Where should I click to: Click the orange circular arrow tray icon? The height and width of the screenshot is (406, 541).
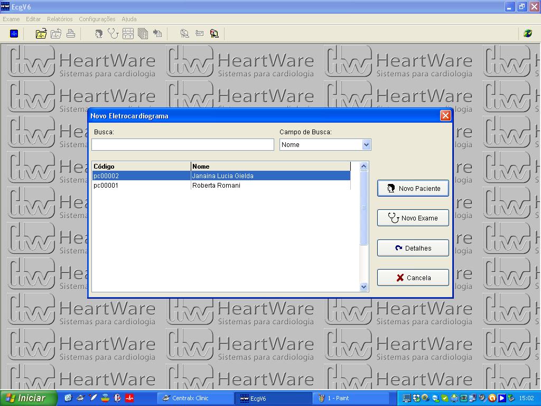point(492,399)
